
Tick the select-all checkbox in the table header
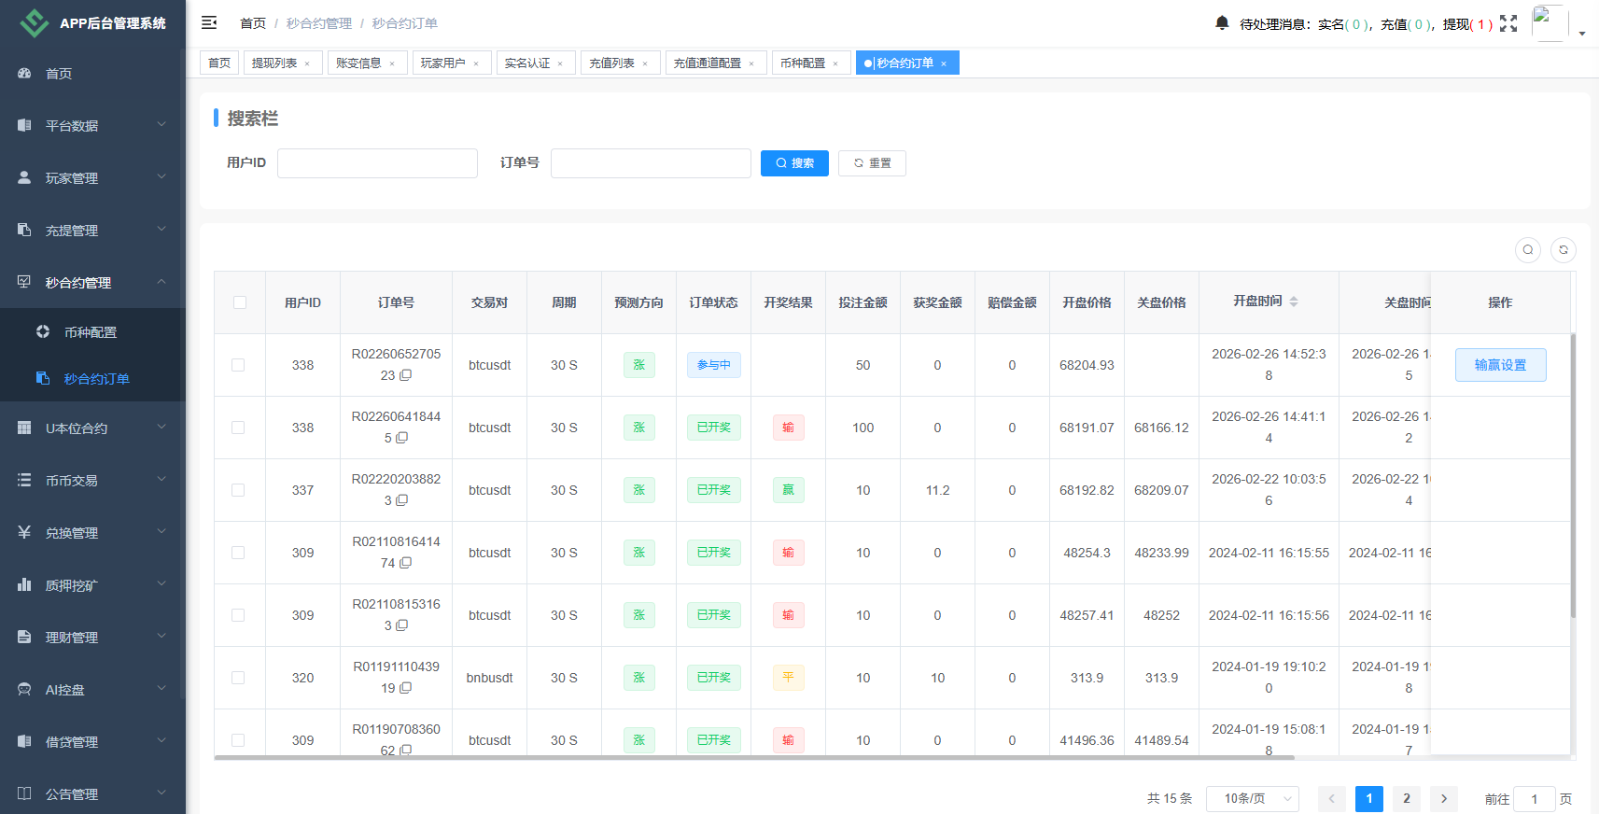(x=240, y=302)
